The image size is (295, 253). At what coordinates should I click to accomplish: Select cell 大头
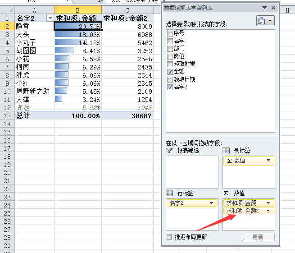34,34
